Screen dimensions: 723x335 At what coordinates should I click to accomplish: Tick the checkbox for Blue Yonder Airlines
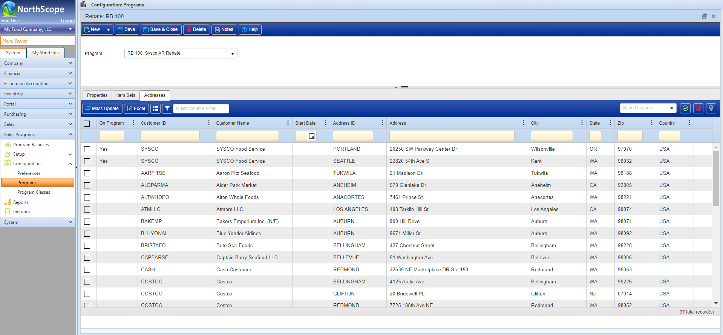(x=87, y=234)
